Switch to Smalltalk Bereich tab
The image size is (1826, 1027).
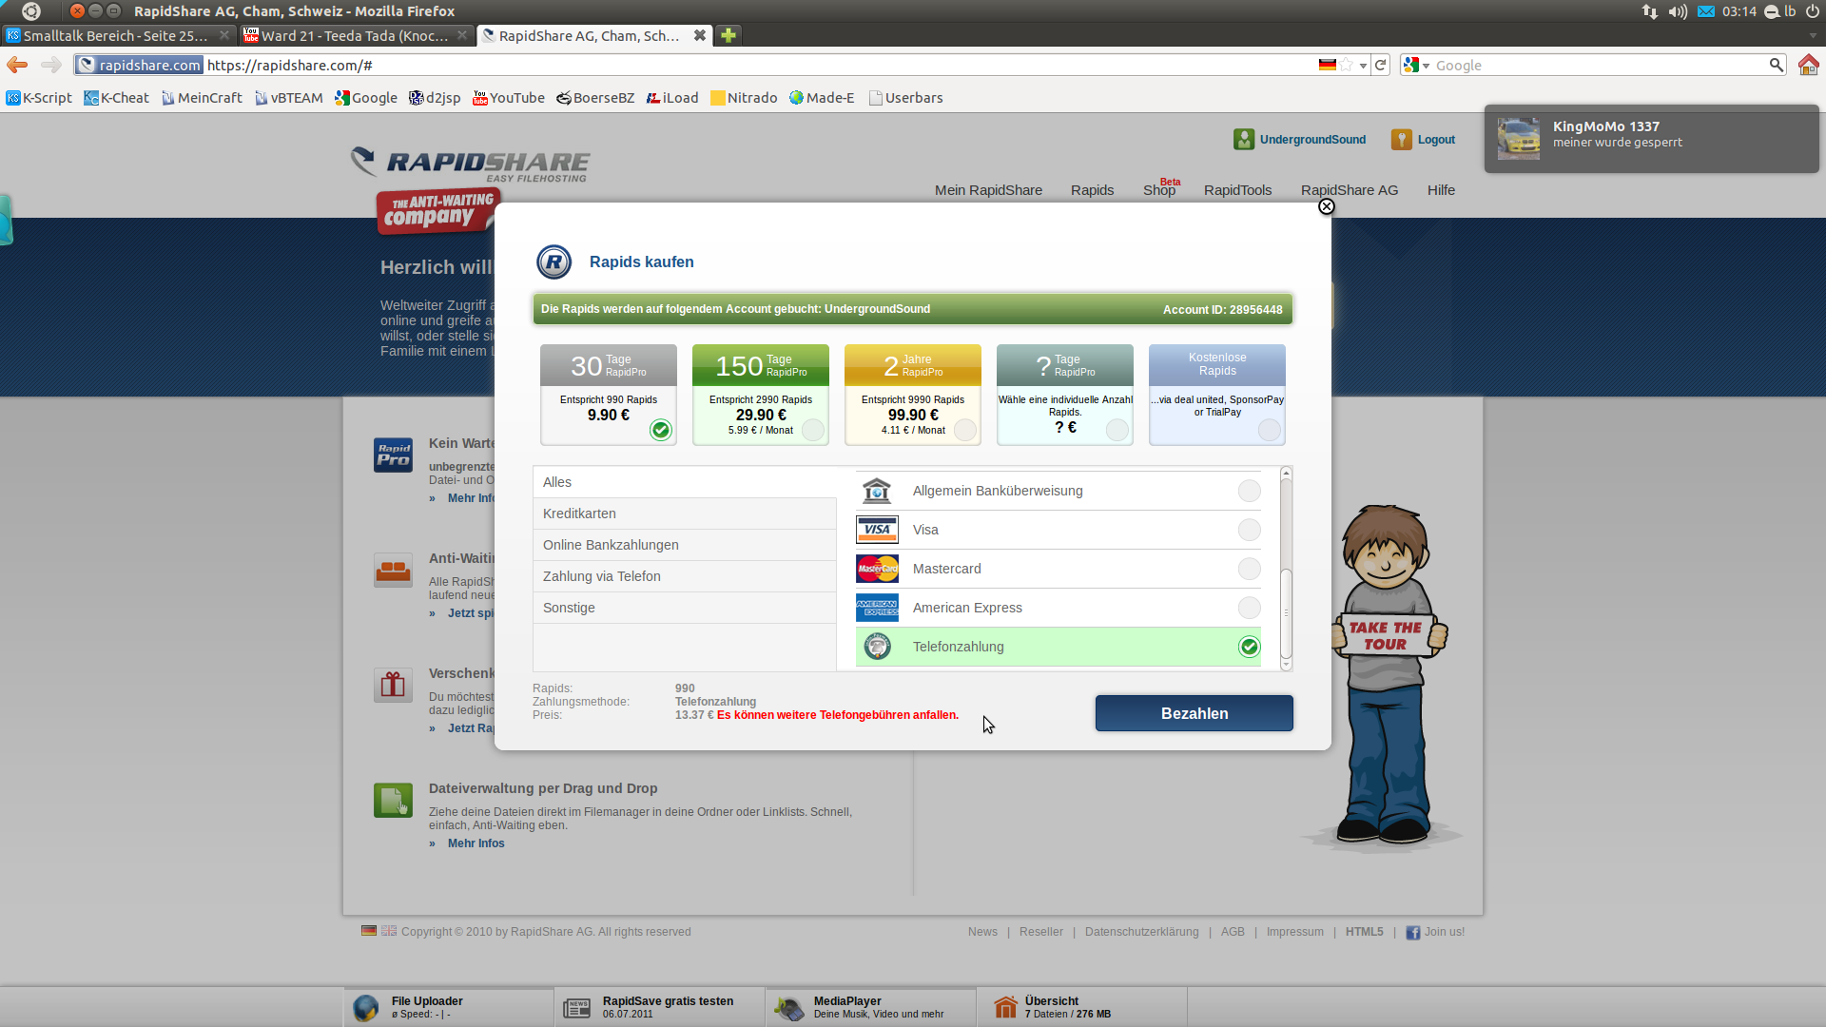pos(118,35)
